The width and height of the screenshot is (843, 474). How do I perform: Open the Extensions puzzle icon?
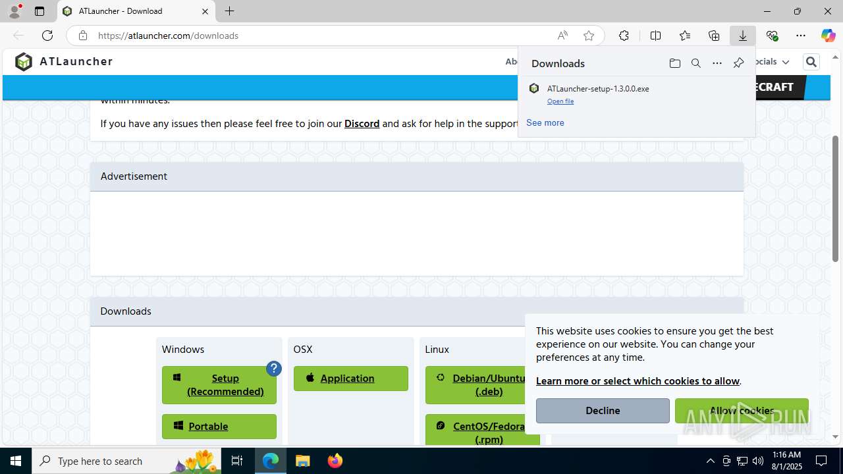[624, 36]
